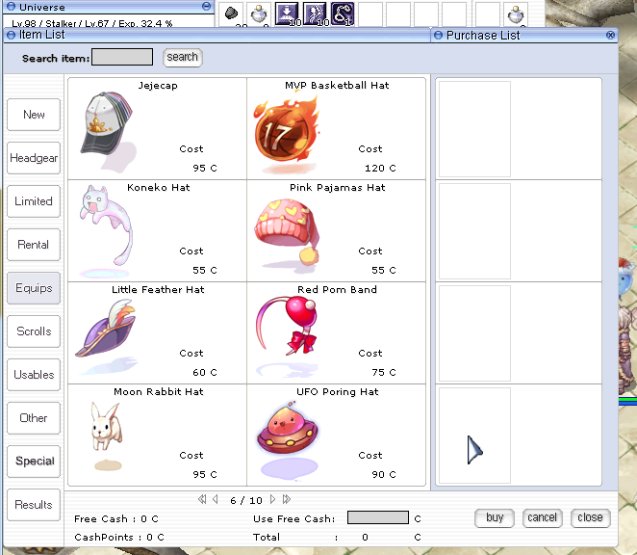
Task: Activate the figure skill hotkey level 10
Action: tap(315, 13)
